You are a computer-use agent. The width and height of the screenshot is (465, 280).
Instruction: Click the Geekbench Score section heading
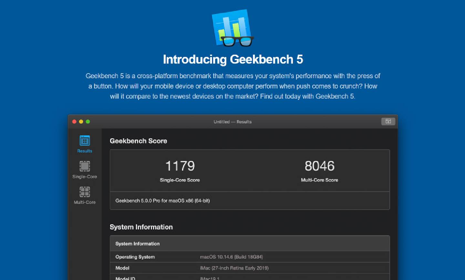pyautogui.click(x=138, y=141)
